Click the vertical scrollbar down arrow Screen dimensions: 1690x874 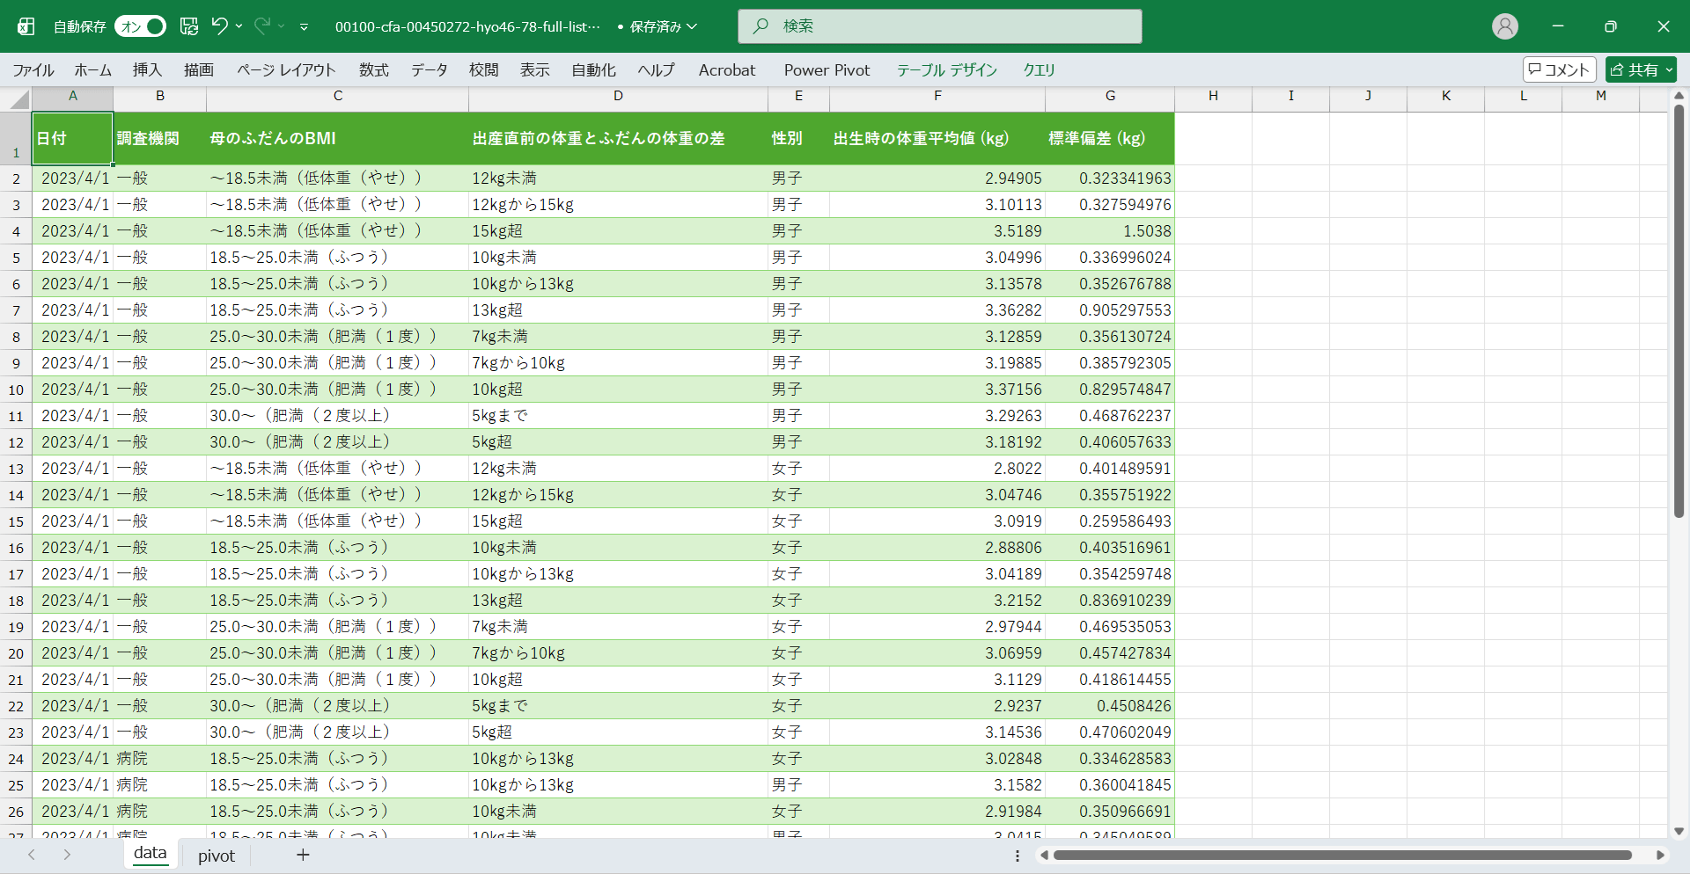(x=1679, y=831)
